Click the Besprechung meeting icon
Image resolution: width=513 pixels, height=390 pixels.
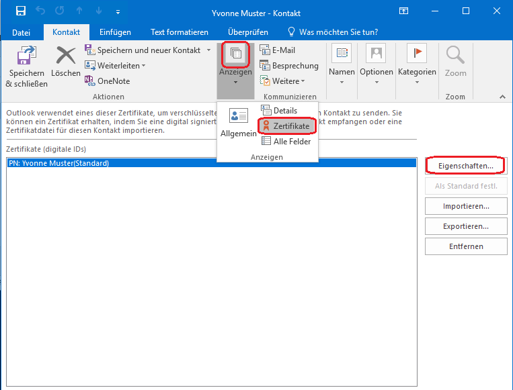tap(264, 66)
